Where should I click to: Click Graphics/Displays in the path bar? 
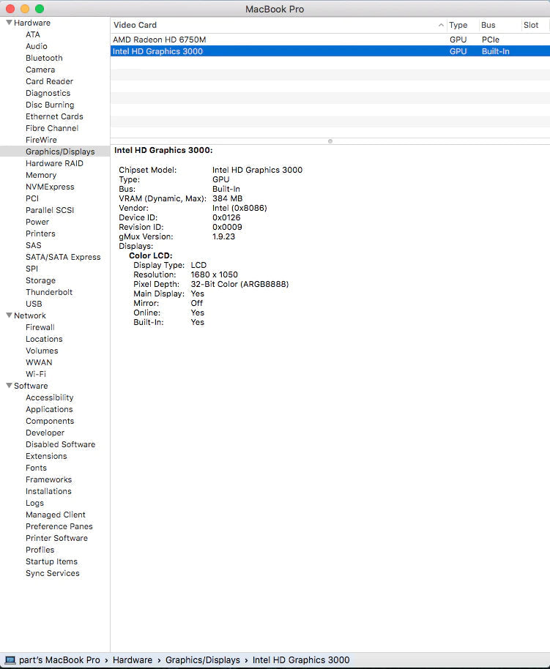click(202, 660)
